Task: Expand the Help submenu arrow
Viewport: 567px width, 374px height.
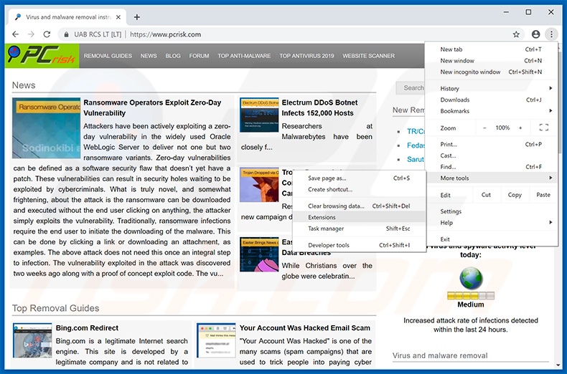Action: (x=550, y=222)
